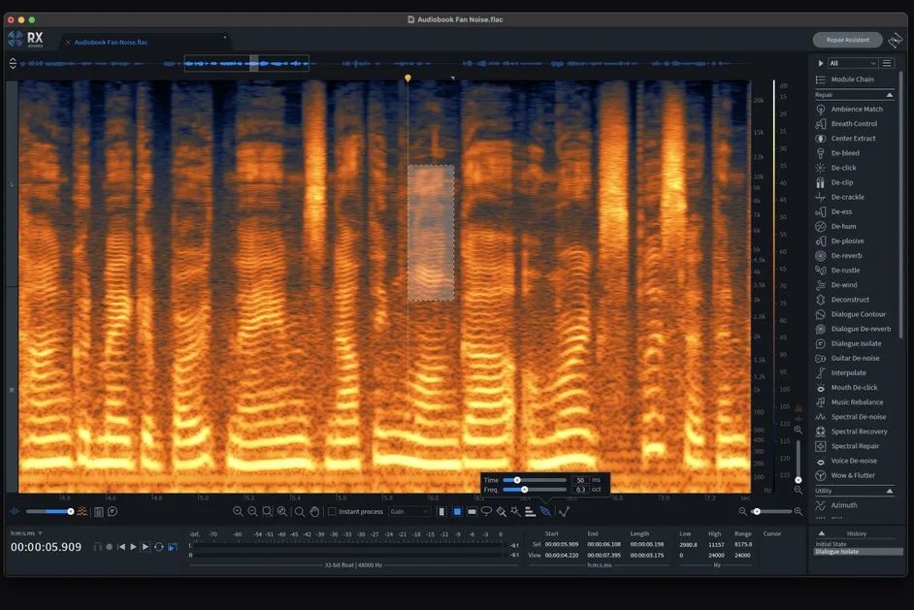Open the Gain instant process dropdown
This screenshot has width=914, height=610.
[x=409, y=511]
